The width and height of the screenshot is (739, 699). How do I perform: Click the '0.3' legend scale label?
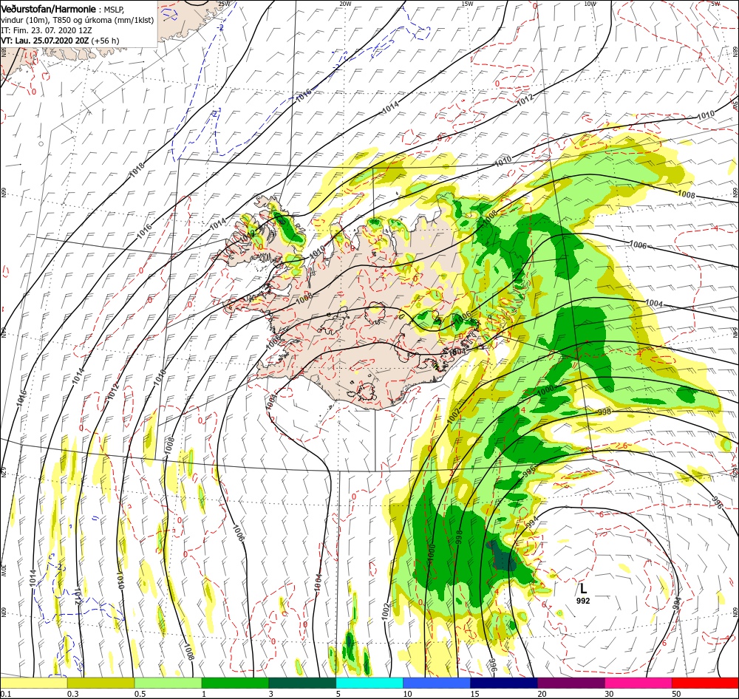point(73,694)
